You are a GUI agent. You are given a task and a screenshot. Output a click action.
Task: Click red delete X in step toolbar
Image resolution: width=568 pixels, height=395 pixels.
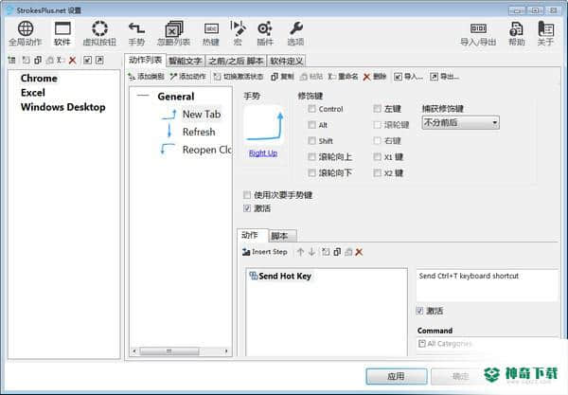pyautogui.click(x=359, y=252)
